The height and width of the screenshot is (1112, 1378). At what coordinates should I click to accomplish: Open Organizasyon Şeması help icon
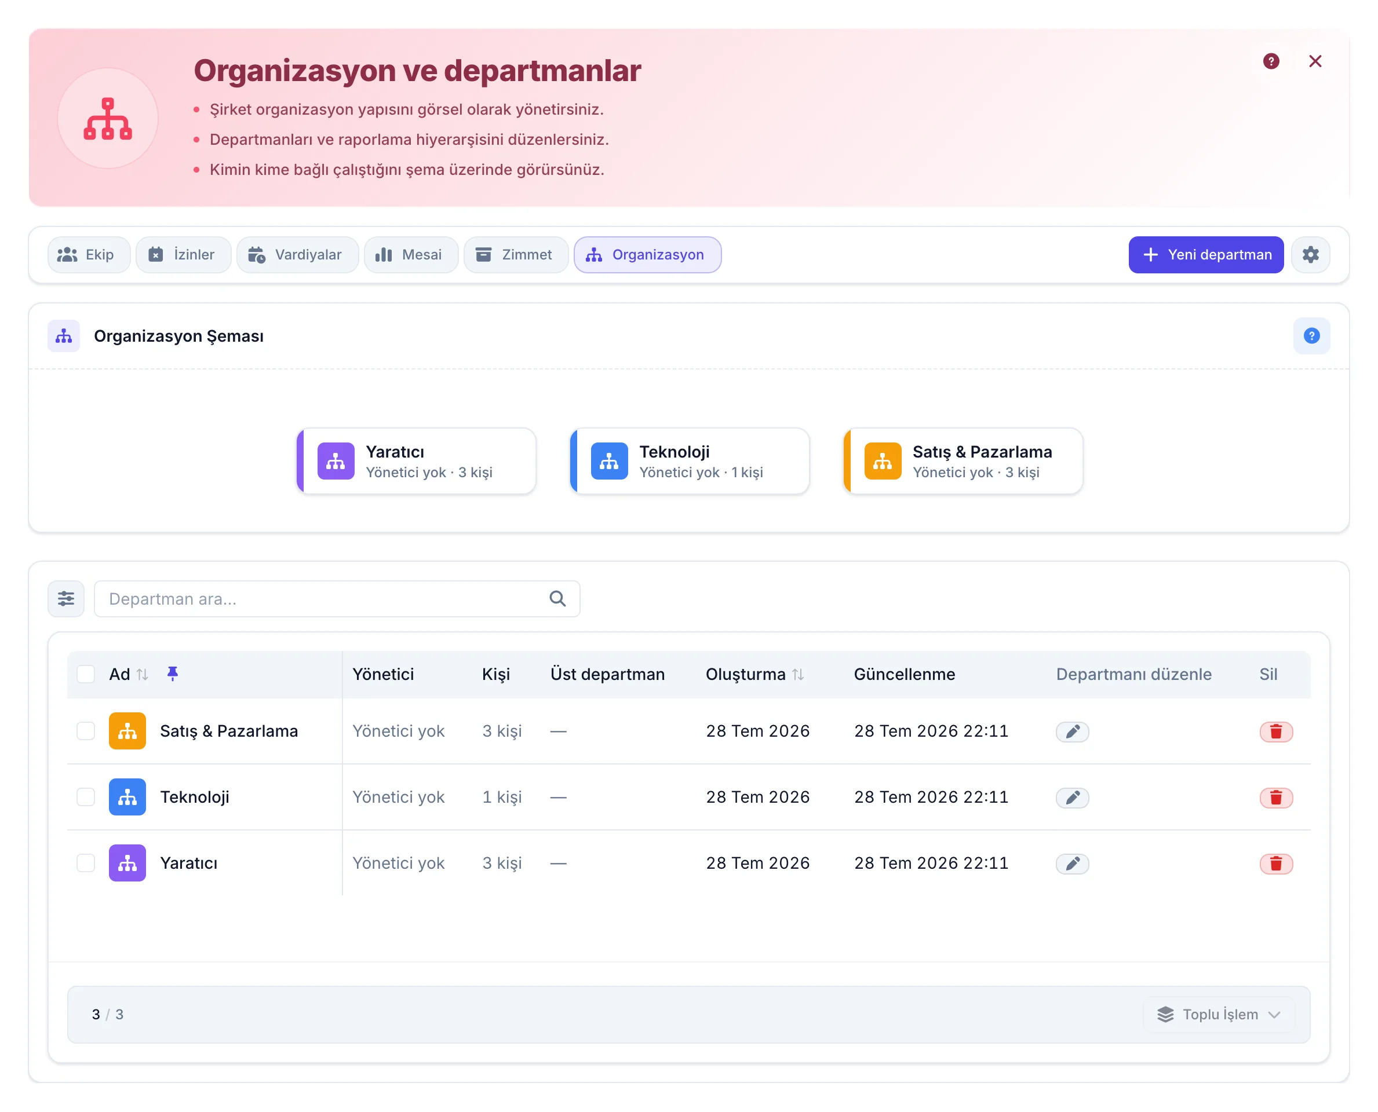tap(1311, 336)
